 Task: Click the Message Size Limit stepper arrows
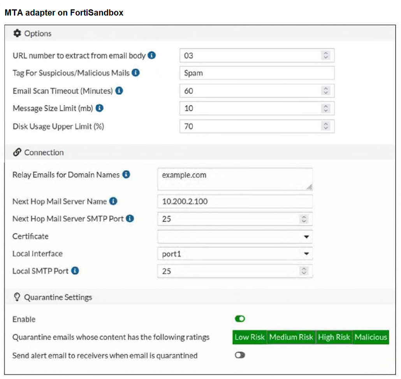click(326, 108)
